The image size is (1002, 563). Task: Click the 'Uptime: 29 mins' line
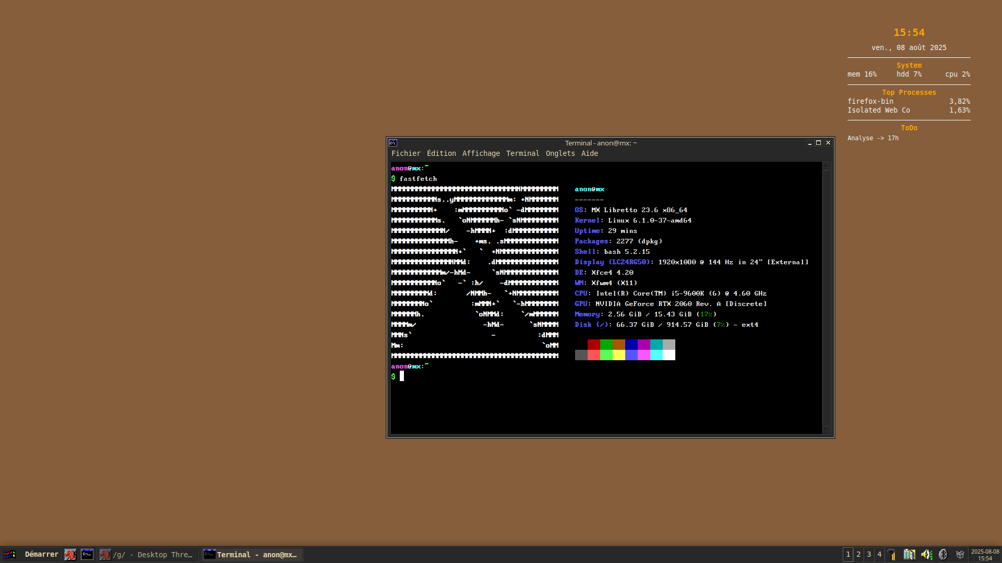click(606, 231)
